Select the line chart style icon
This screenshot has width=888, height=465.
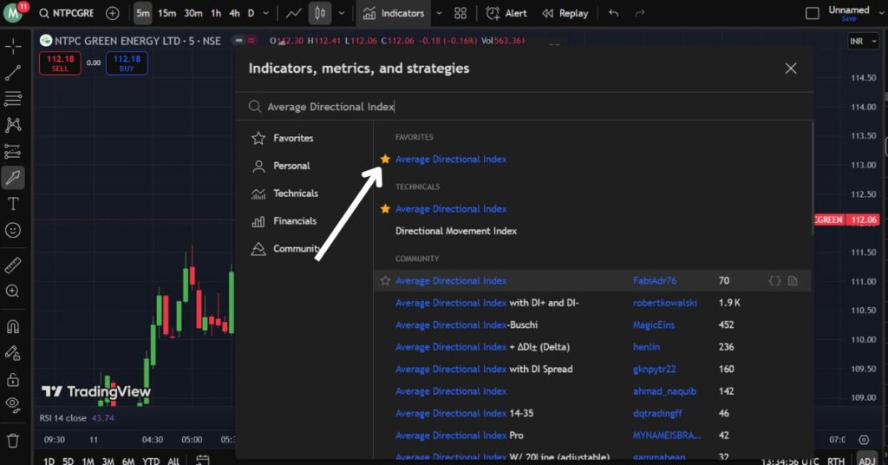click(293, 13)
